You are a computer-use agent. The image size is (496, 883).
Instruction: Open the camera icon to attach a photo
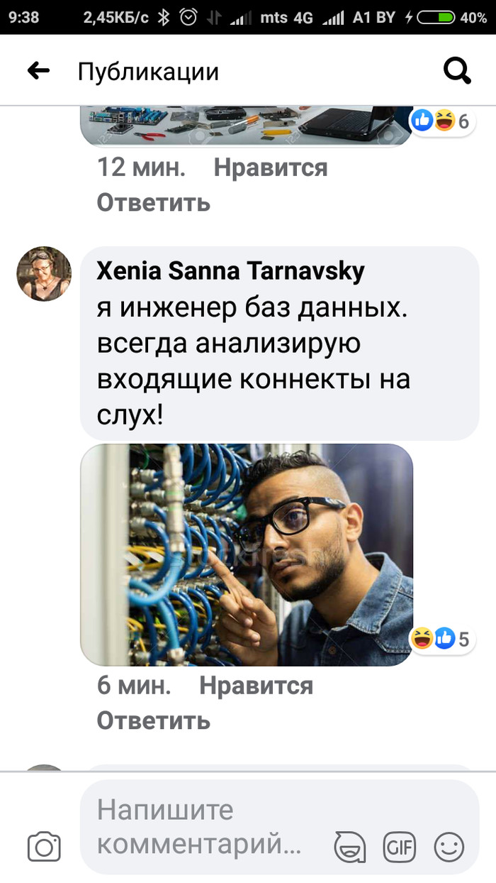tap(44, 847)
